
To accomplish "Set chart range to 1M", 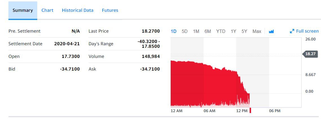I will 196,31.
